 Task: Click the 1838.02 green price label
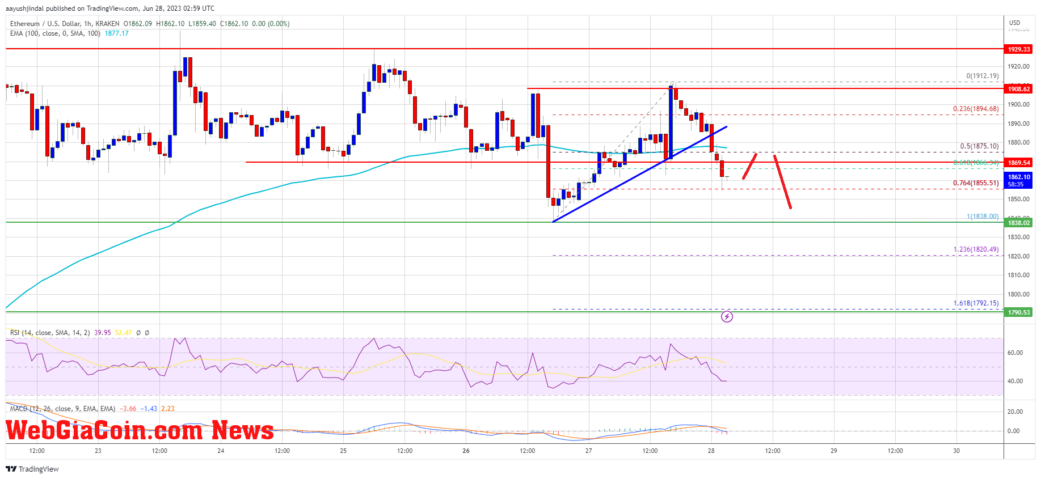point(1018,223)
